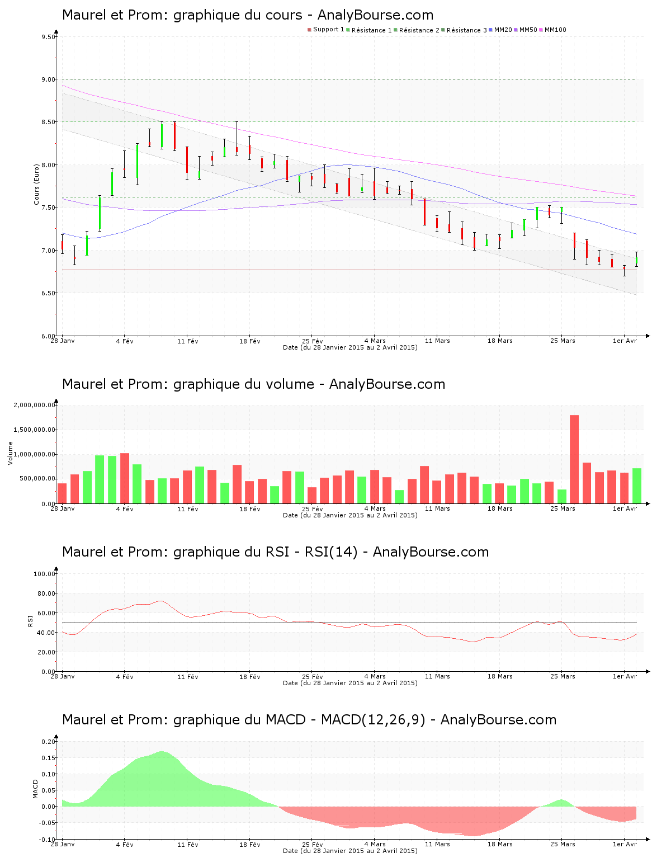This screenshot has height=867, width=671.
Task: Click the 2,000,000.00 tick on volume axis
Action: [x=34, y=405]
